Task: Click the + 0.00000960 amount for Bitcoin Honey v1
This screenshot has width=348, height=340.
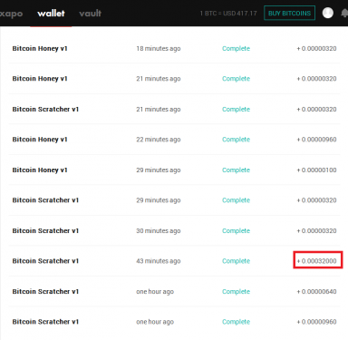Action: pyautogui.click(x=316, y=140)
